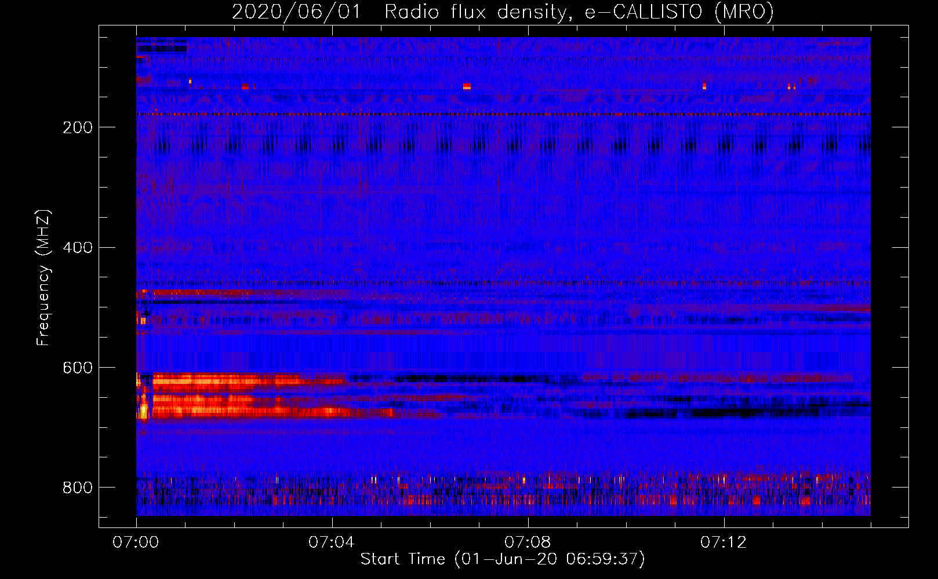Click the 'Frequency (MHZ)' axis label
Image resolution: width=938 pixels, height=579 pixels.
[x=43, y=277]
